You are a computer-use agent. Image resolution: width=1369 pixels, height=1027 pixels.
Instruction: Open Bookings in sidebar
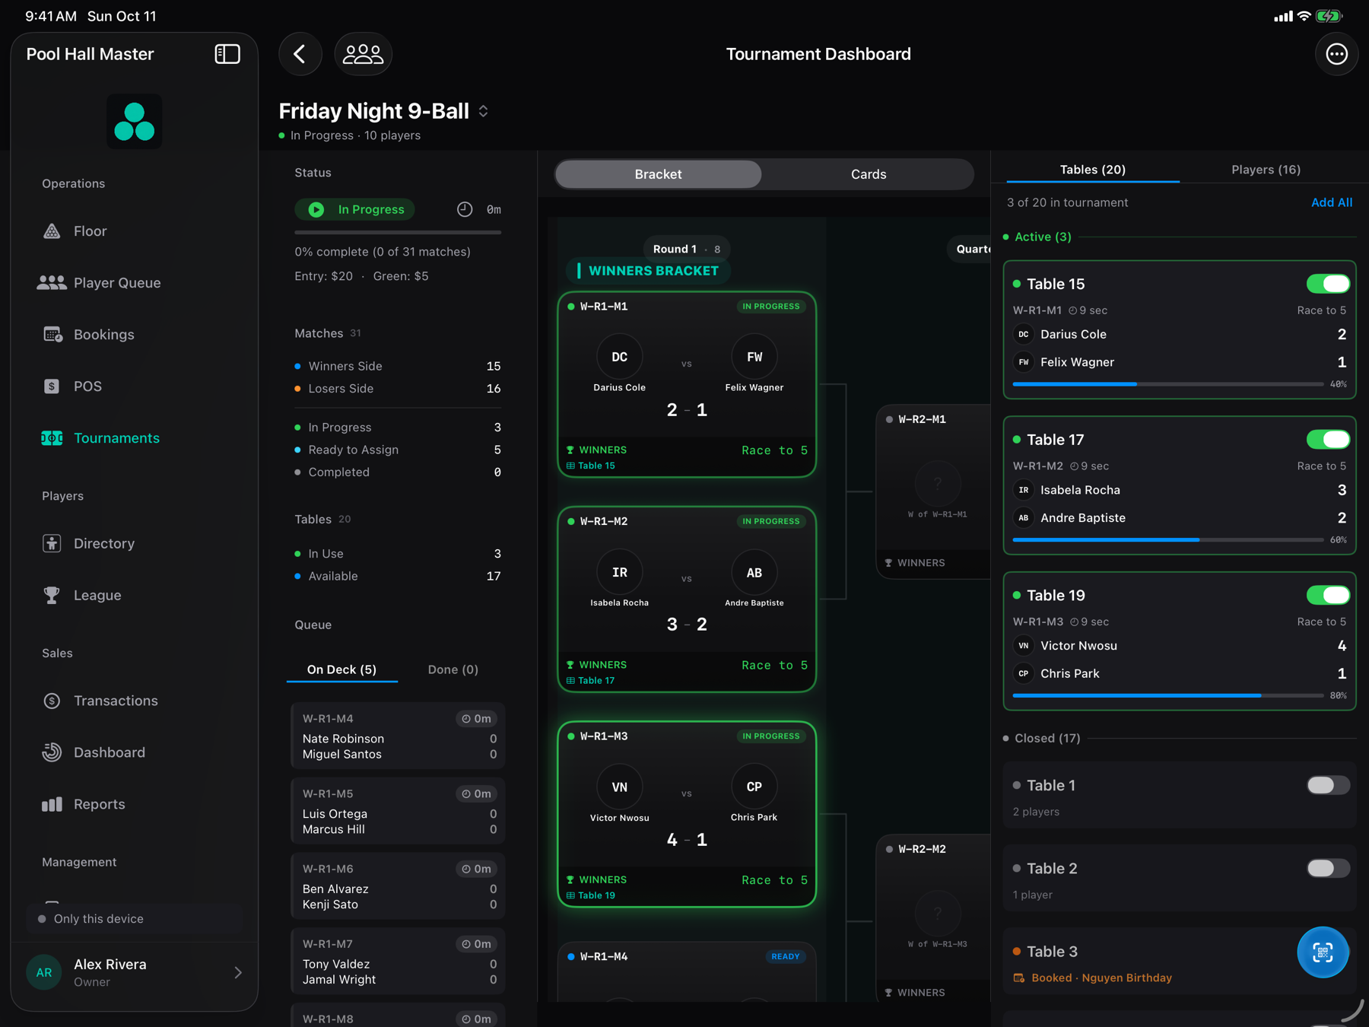[x=135, y=335]
